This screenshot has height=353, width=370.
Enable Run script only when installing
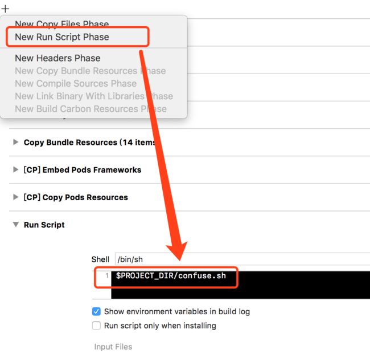[96, 326]
